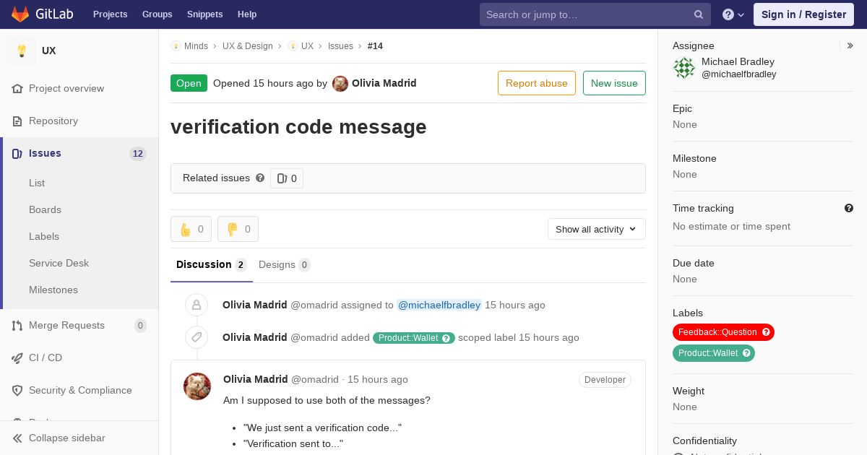The width and height of the screenshot is (867, 455).
Task: Open Repository in sidebar
Action: click(x=53, y=121)
